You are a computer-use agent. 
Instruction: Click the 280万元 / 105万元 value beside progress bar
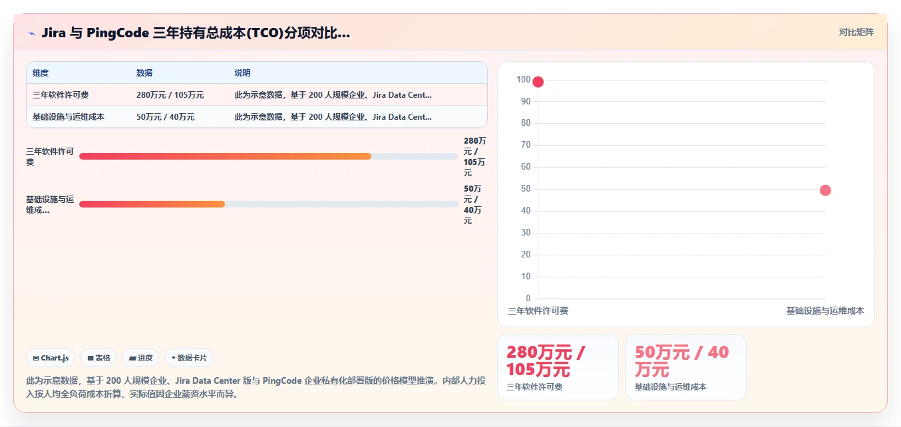(475, 156)
